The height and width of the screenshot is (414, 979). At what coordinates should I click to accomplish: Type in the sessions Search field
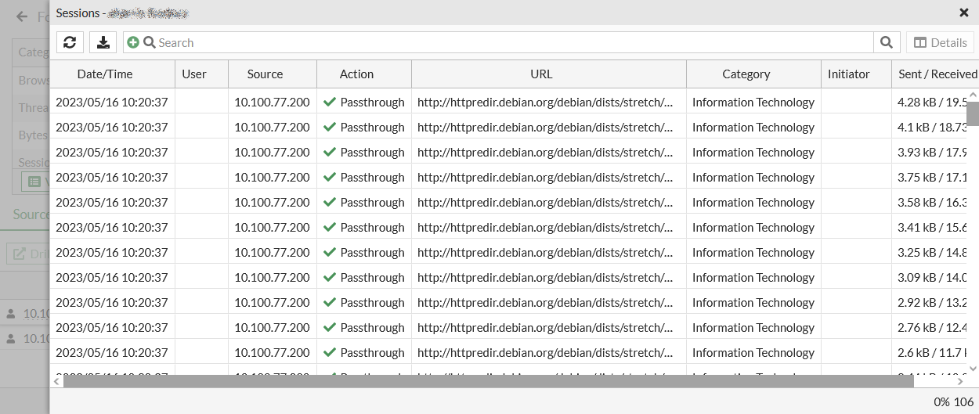tap(509, 42)
